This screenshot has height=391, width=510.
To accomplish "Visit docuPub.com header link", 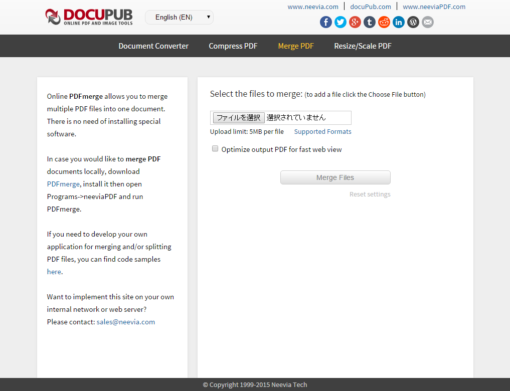I will pyautogui.click(x=371, y=7).
